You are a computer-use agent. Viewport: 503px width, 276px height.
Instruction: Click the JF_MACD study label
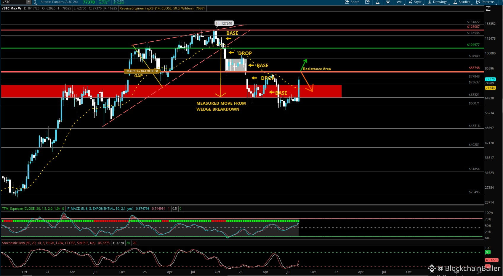coord(100,209)
